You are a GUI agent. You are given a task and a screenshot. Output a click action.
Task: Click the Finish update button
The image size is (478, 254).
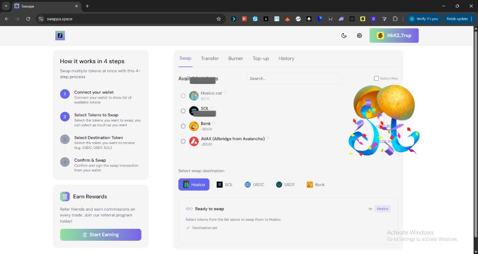point(460,19)
